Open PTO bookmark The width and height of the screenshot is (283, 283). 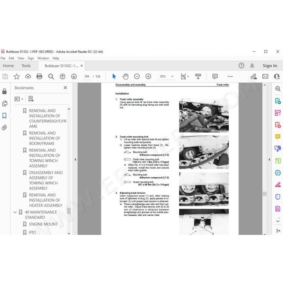click(x=32, y=232)
